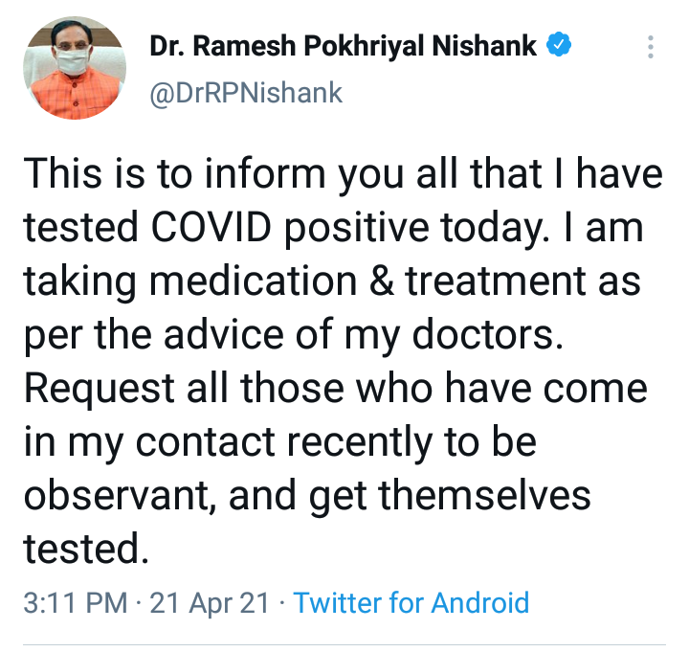Open the three-dot more options menu
Image resolution: width=689 pixels, height=652 pixels.
coord(651,47)
